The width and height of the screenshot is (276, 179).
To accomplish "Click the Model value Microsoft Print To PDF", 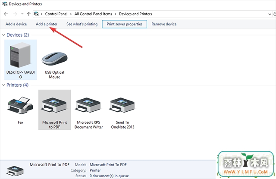I will (x=108, y=165).
